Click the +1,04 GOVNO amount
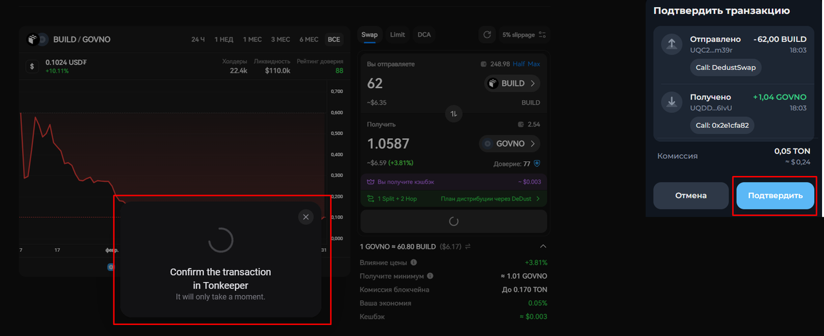824x336 pixels. [780, 97]
